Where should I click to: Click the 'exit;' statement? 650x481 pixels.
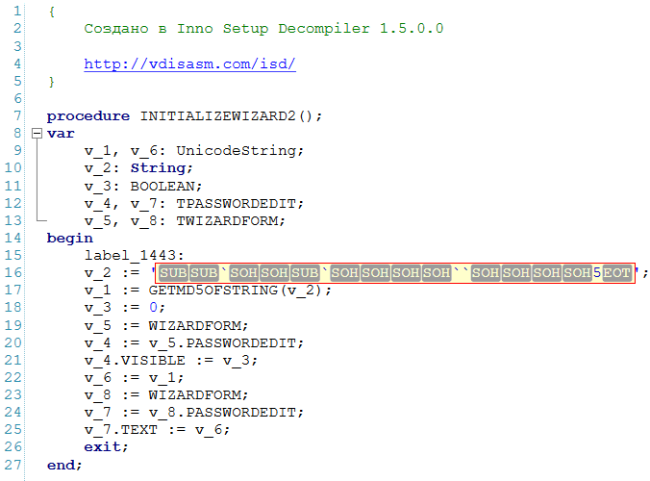[x=106, y=446]
